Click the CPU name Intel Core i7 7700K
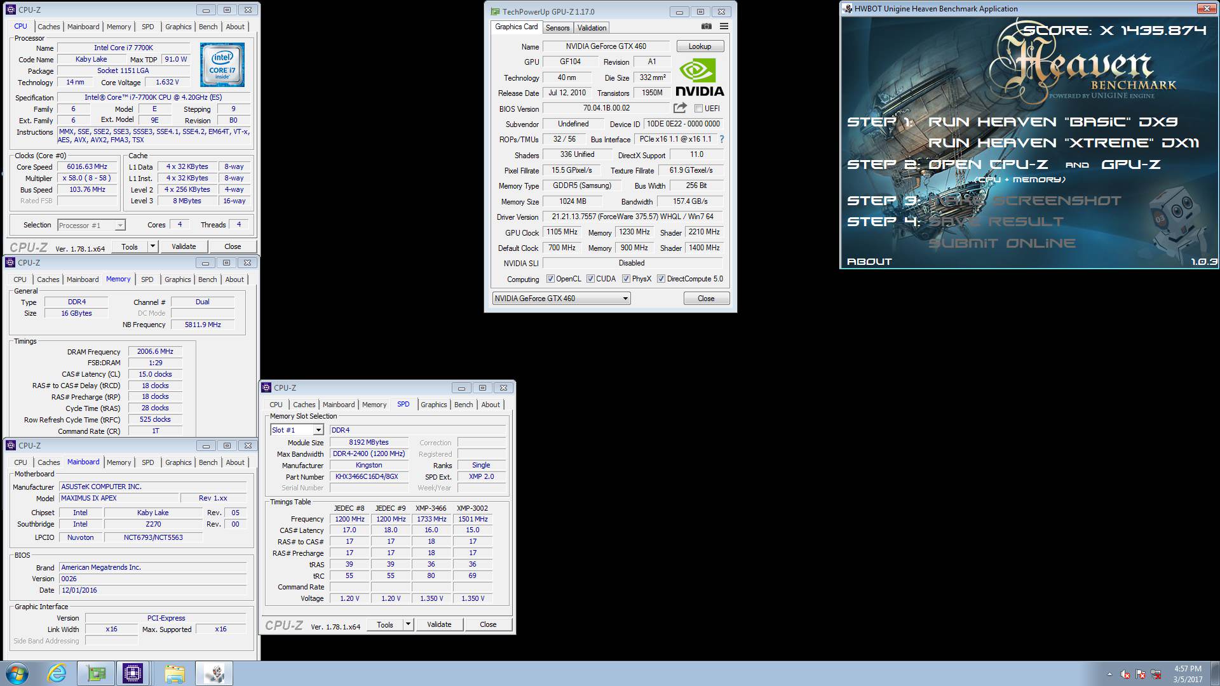 tap(123, 48)
